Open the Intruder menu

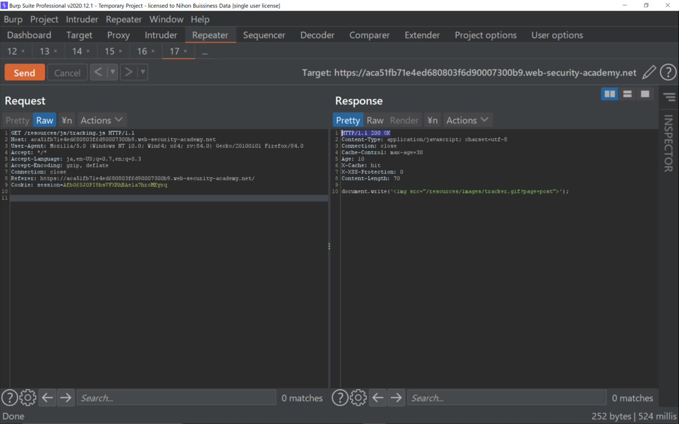coord(82,19)
